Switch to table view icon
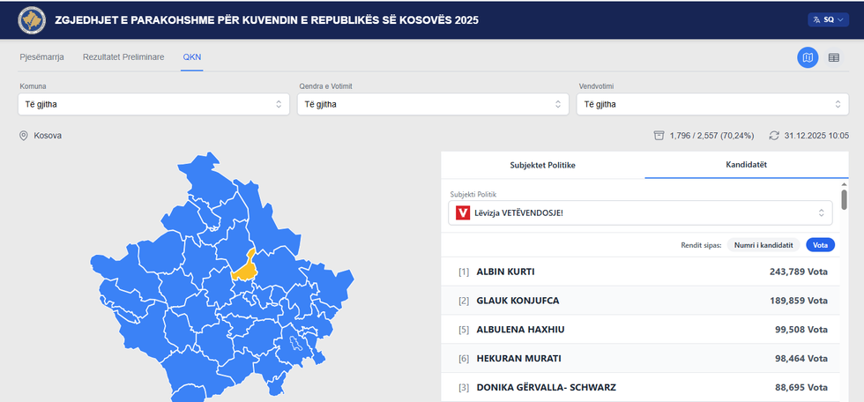 pos(833,58)
